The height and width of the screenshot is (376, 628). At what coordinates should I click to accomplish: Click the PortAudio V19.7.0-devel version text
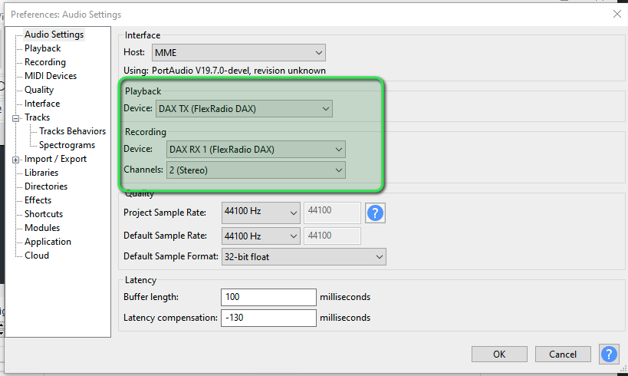coord(238,71)
